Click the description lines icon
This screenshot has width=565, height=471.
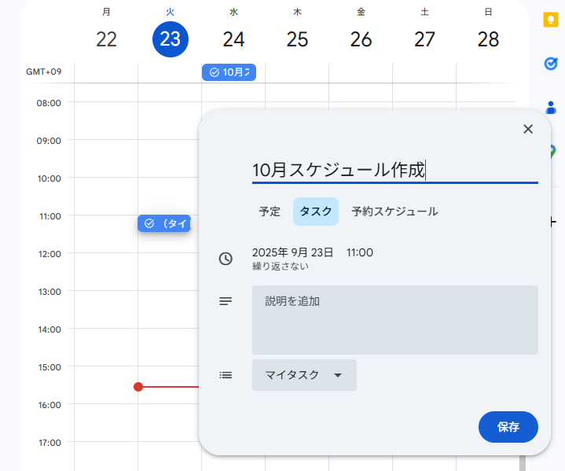click(226, 301)
